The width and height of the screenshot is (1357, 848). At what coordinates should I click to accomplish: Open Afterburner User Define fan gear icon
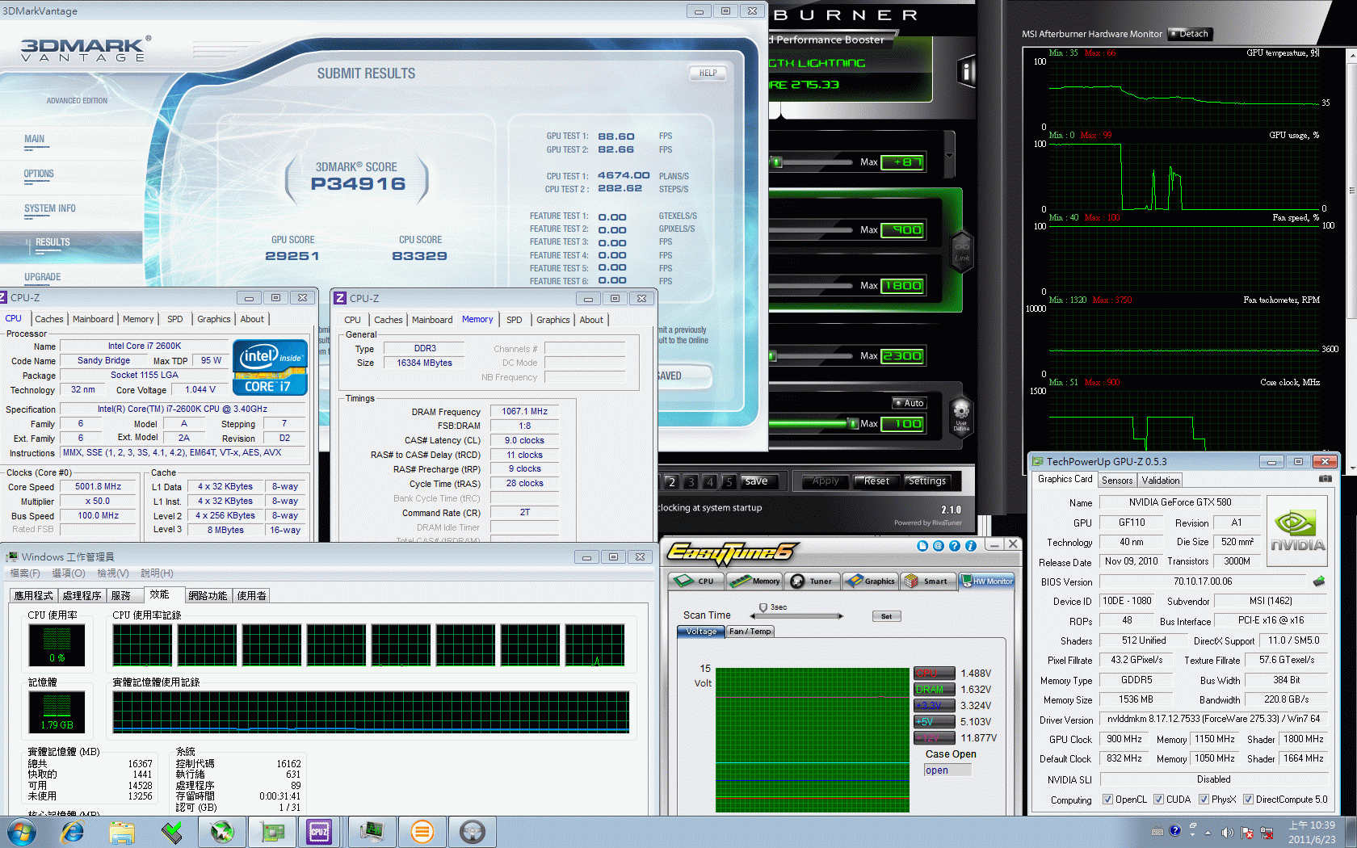pos(961,416)
